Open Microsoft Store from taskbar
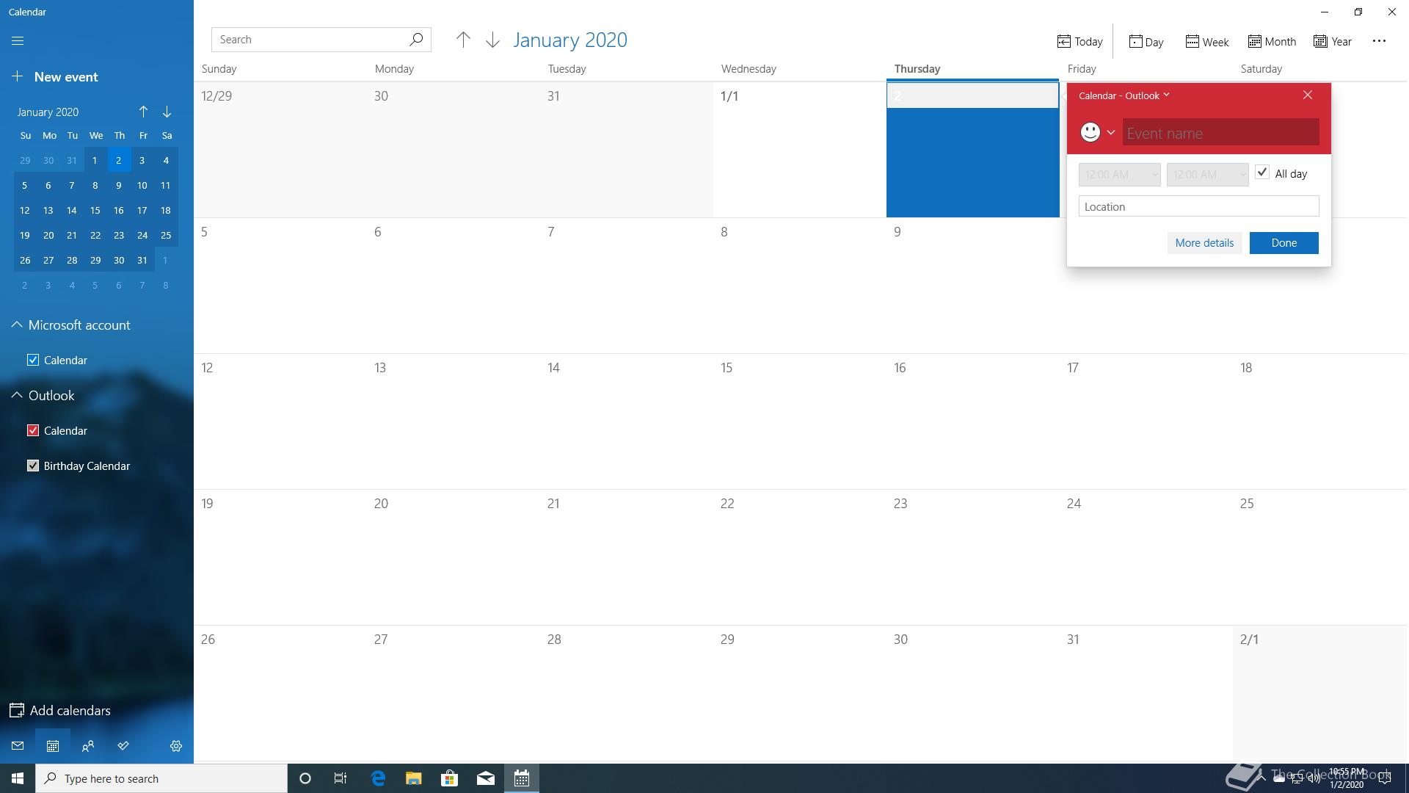 pyautogui.click(x=449, y=778)
